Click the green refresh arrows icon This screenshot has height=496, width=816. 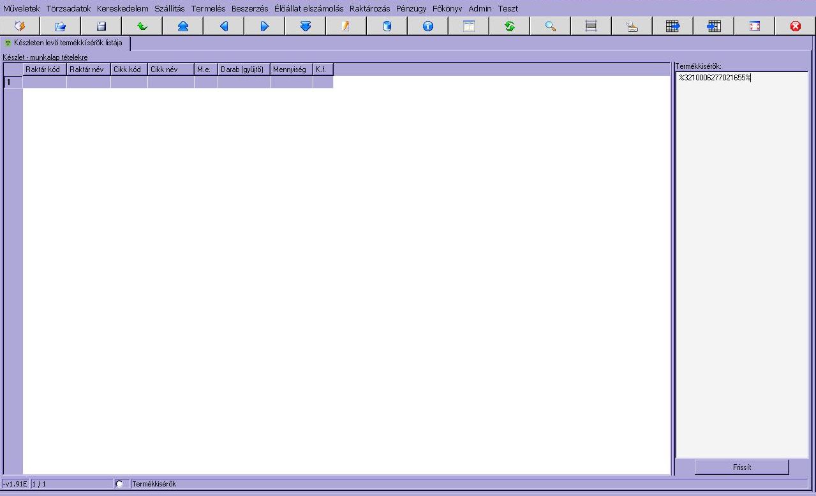tap(510, 26)
